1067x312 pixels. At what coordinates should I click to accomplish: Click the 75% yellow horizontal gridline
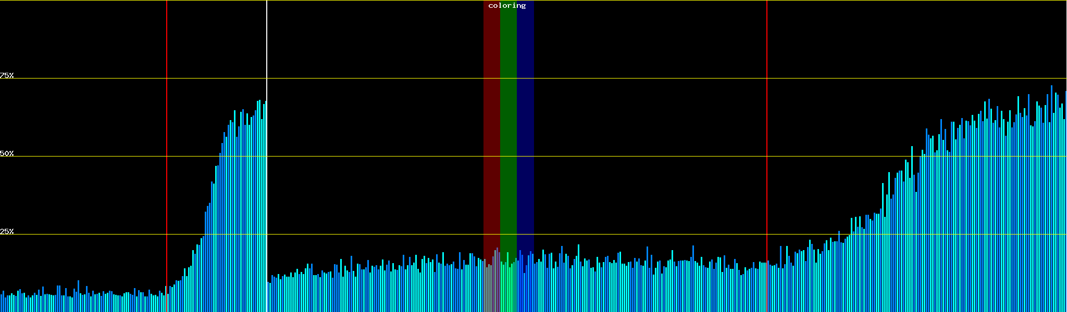pyautogui.click(x=625, y=79)
